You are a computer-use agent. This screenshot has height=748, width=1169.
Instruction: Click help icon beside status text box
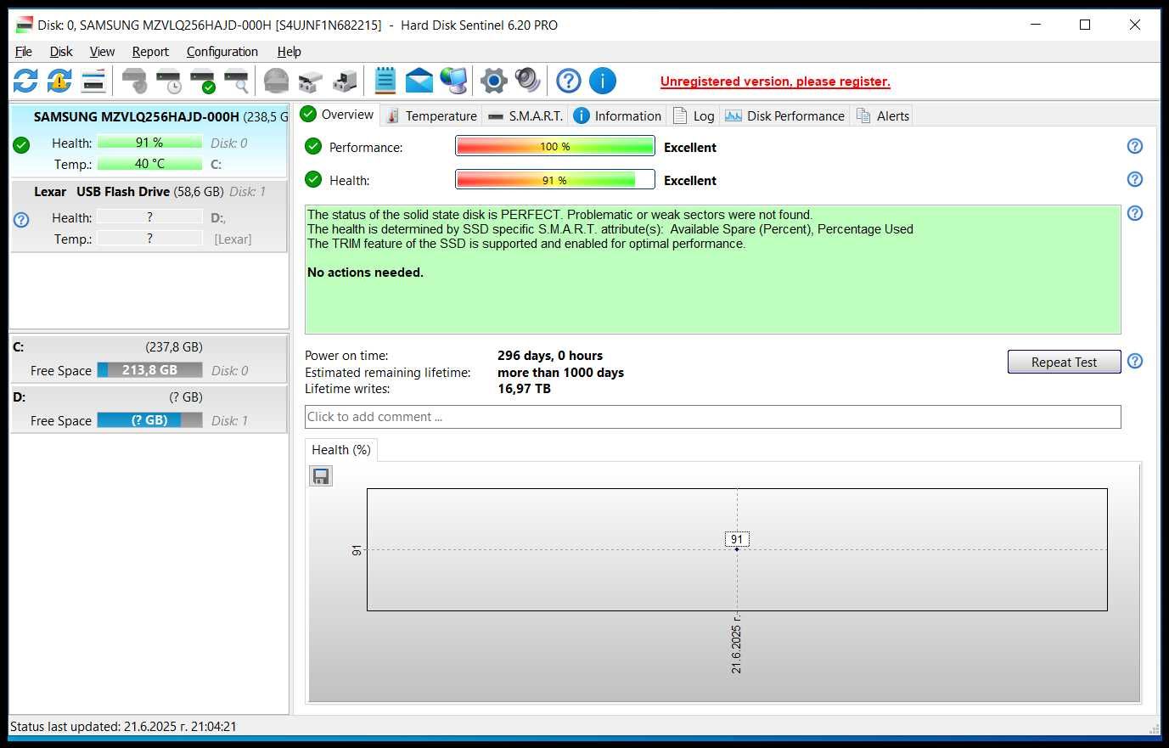1135,213
